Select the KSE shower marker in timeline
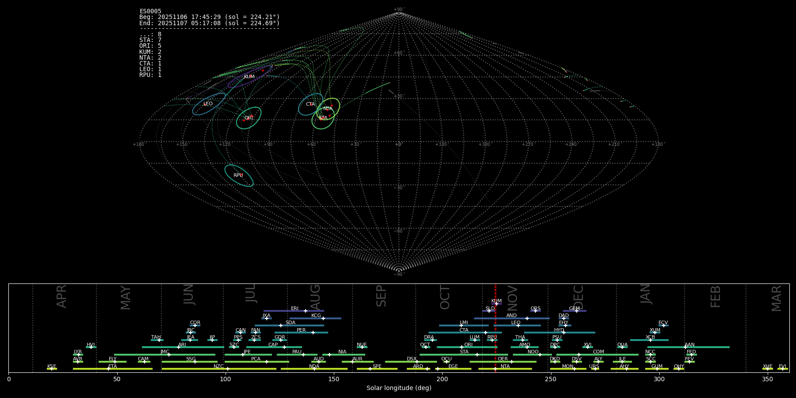 click(52, 369)
